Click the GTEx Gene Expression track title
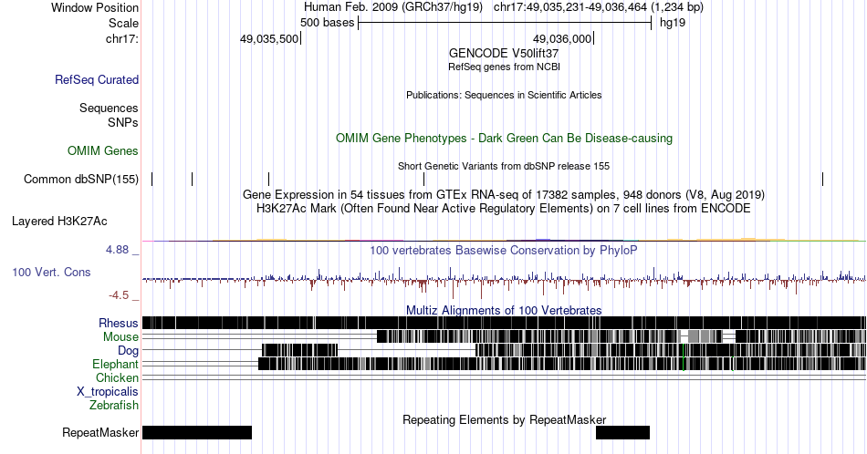The image size is (867, 454). 504,194
